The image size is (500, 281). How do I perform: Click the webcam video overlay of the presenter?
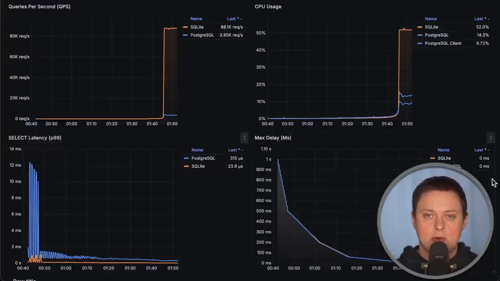coord(436,221)
